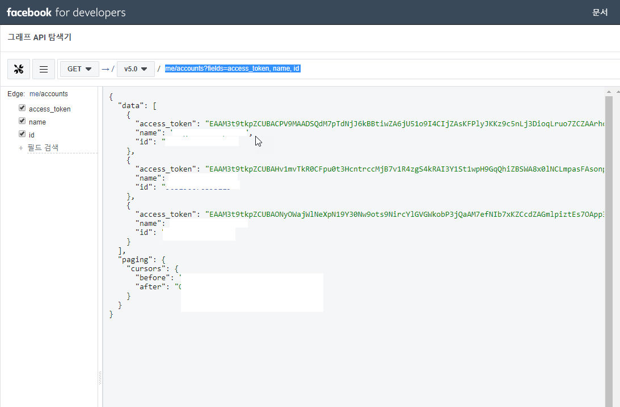This screenshot has height=407, width=620.
Task: Grab the sidebar splitter handle
Action: tap(100, 378)
